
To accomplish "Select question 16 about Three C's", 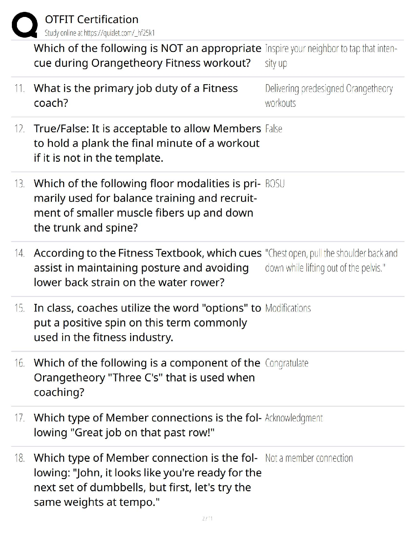I will [x=146, y=377].
